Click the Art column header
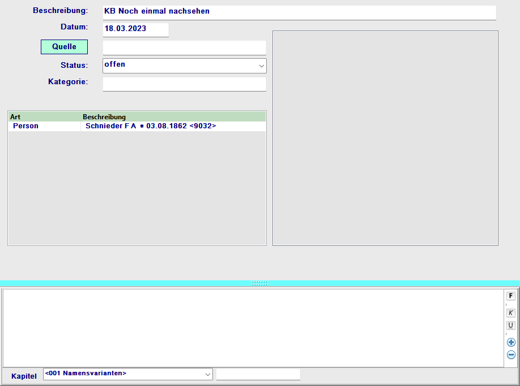Screen dimensions: 520x386 [x=44, y=116]
